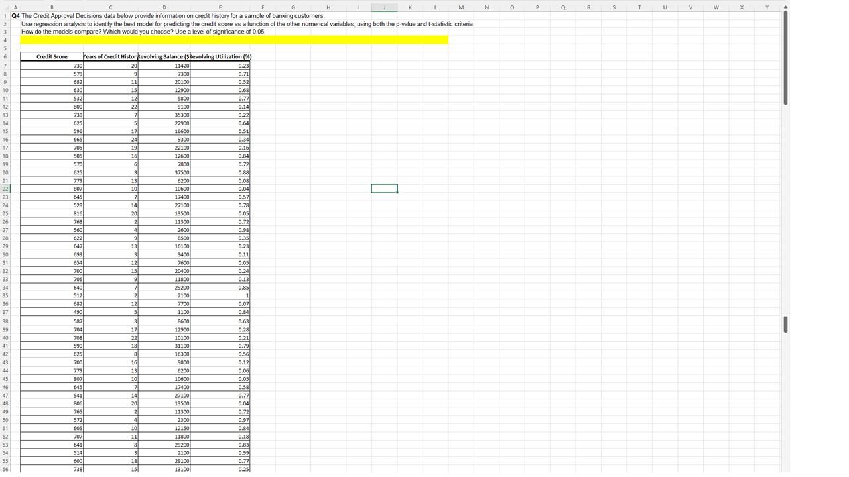Click the cell containing value 35300
This screenshot has width=849, height=477.
point(164,115)
